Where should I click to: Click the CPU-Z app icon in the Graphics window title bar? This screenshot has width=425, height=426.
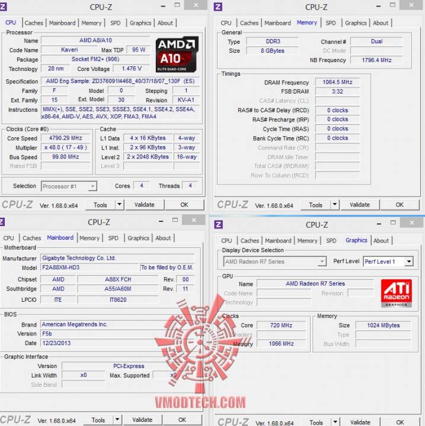pos(218,224)
